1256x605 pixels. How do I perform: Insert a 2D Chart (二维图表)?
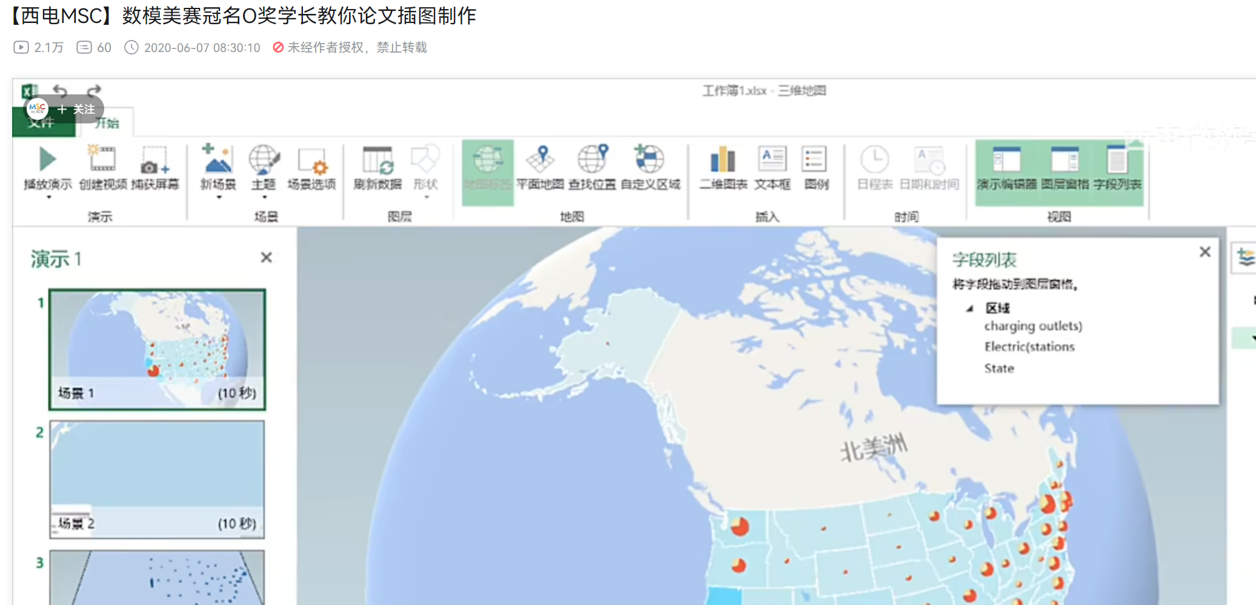723,160
